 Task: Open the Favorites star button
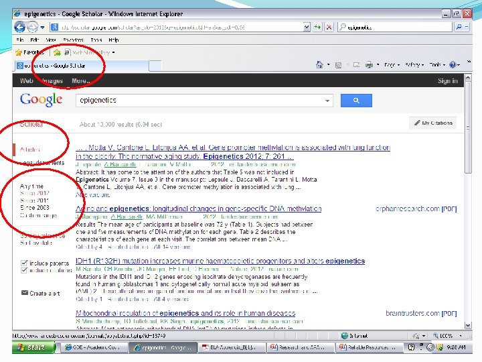point(29,52)
